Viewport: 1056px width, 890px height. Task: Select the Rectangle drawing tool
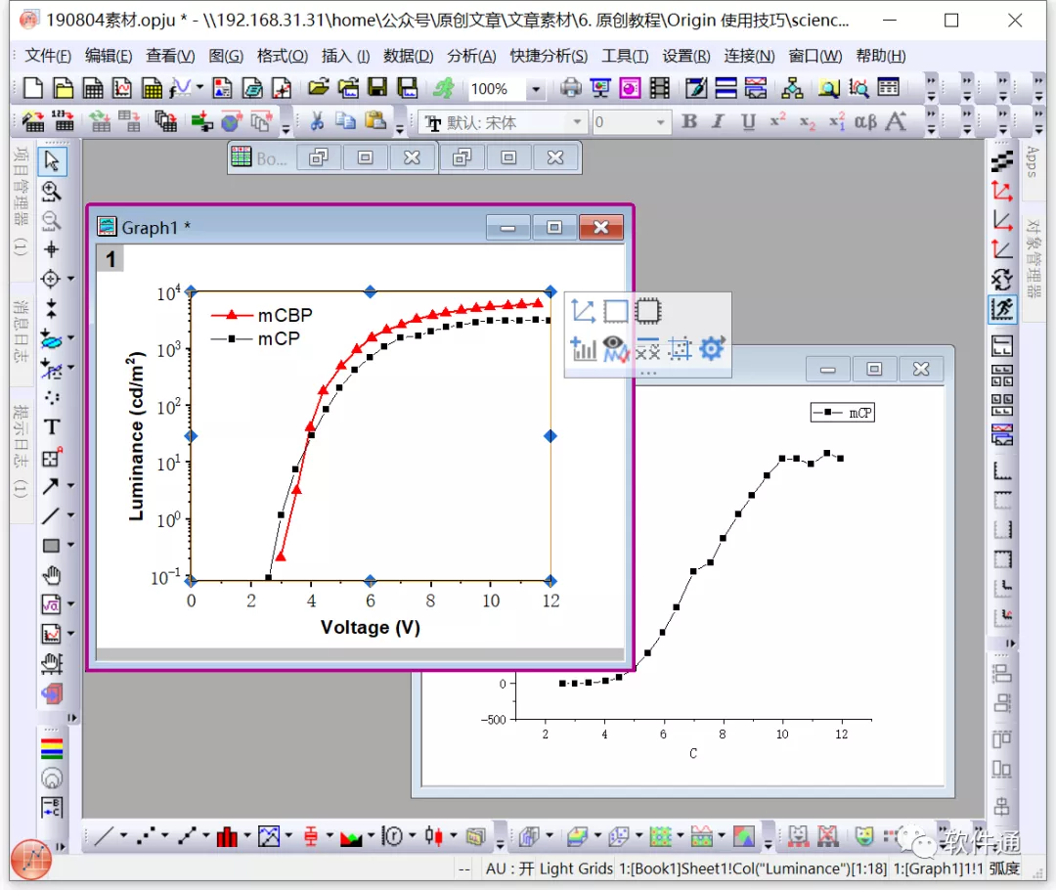[51, 545]
